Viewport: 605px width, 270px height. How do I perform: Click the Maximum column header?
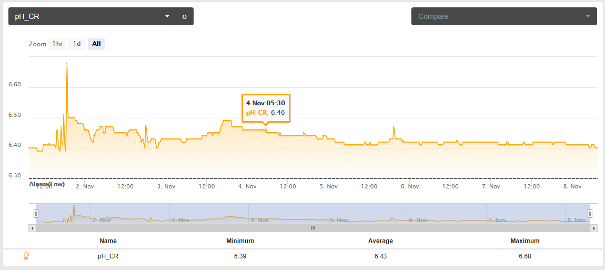(525, 241)
